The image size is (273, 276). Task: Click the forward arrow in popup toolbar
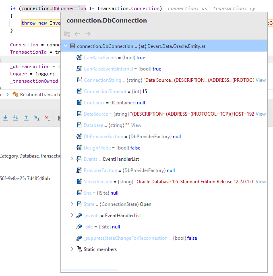pos(88,34)
